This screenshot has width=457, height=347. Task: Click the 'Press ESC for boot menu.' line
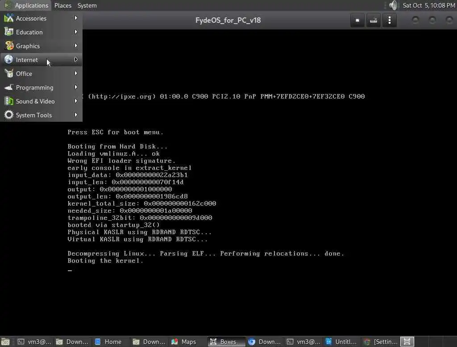pos(116,132)
